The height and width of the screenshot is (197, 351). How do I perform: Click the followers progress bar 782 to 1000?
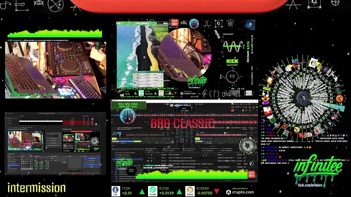(x=143, y=24)
